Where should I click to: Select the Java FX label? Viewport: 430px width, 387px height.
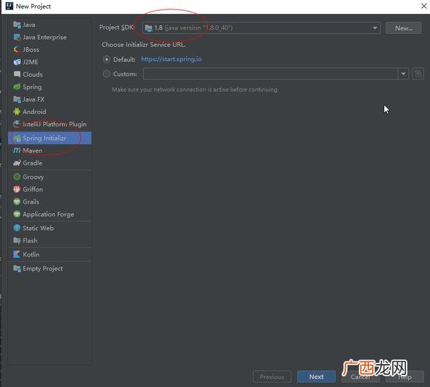tap(34, 99)
